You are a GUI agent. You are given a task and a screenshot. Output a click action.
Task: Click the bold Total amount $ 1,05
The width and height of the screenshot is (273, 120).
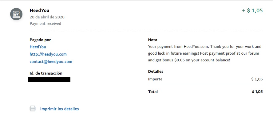[257, 92]
